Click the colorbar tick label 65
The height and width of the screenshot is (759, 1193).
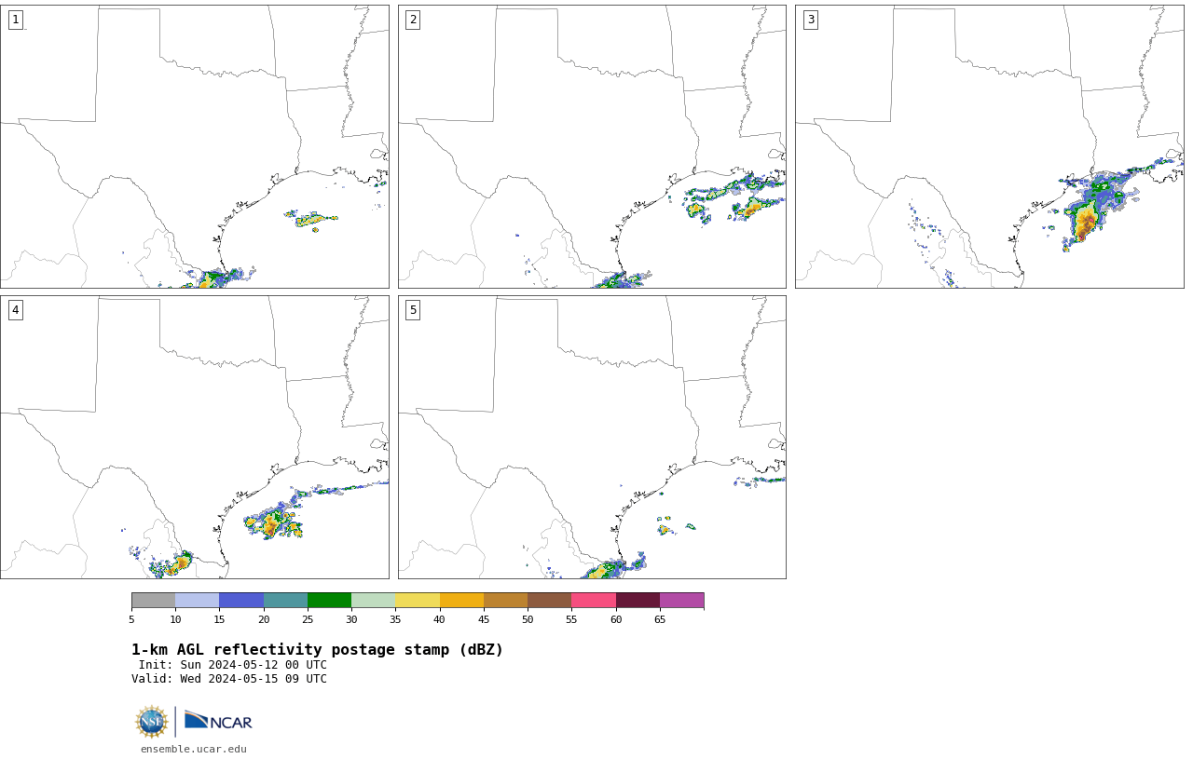click(660, 619)
